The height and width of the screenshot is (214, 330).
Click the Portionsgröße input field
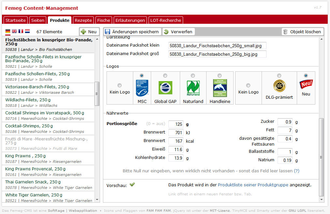[x=176, y=124]
